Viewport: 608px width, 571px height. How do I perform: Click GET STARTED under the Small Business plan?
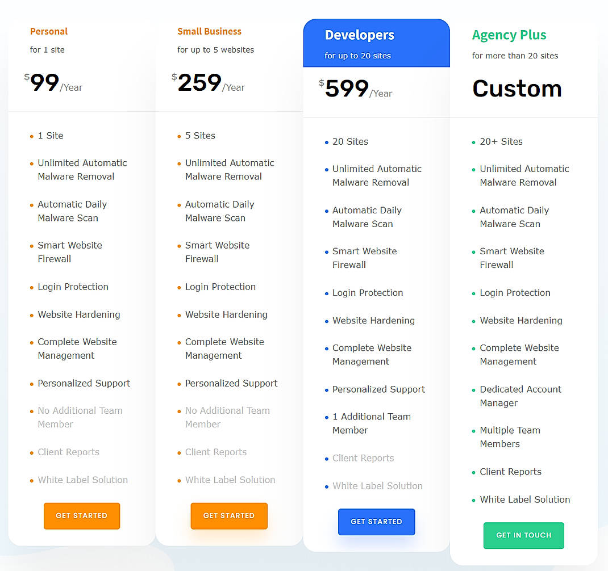[x=229, y=515]
